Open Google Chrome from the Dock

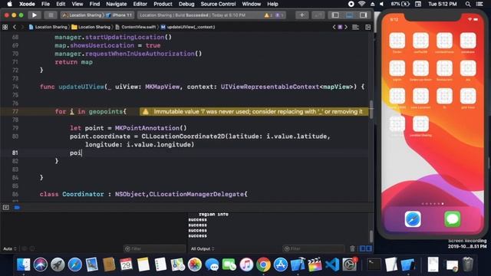click(263, 264)
